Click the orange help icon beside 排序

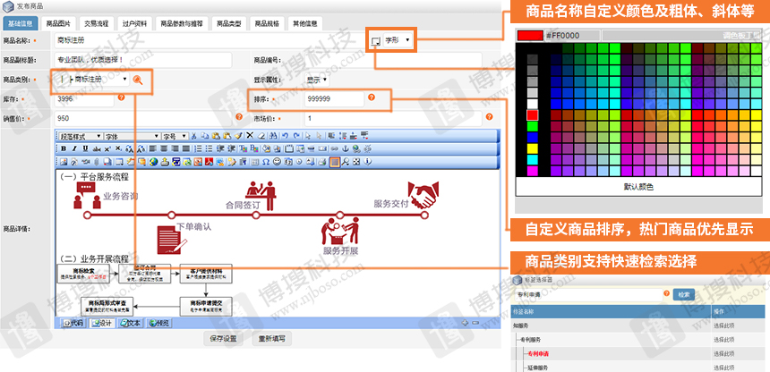(371, 97)
